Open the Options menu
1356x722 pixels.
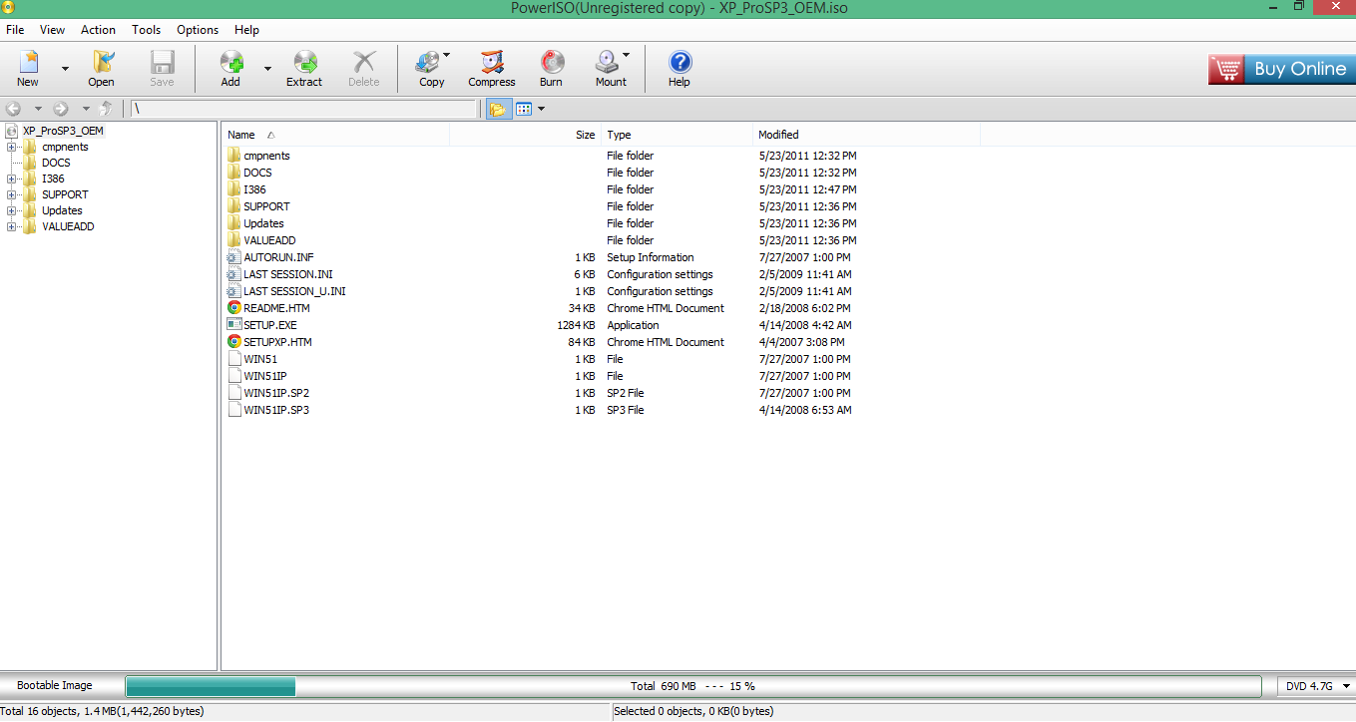[198, 30]
